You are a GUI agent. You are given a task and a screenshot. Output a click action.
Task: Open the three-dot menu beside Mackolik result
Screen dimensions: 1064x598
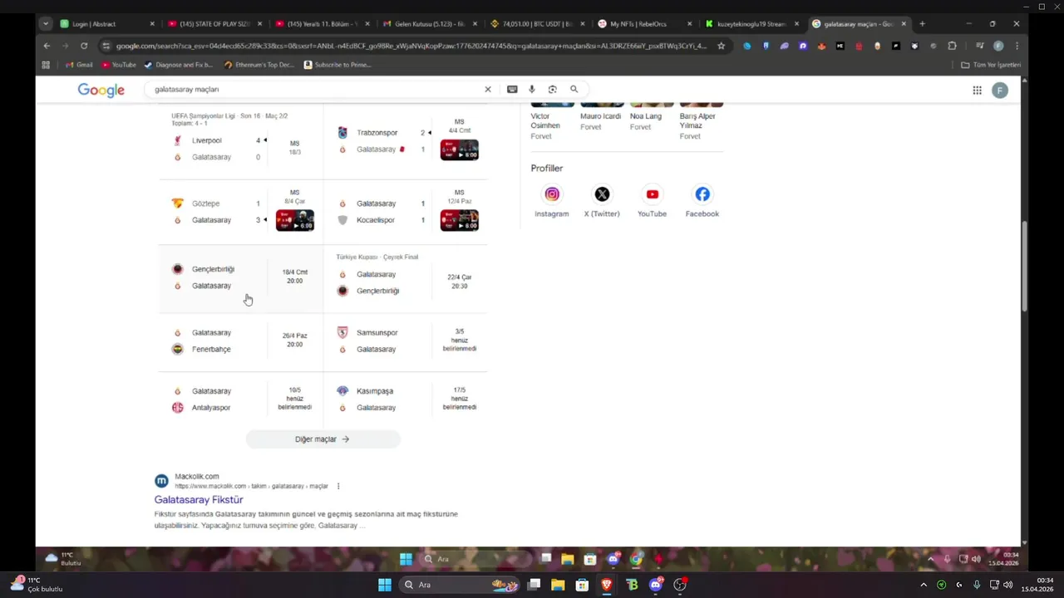coord(338,486)
